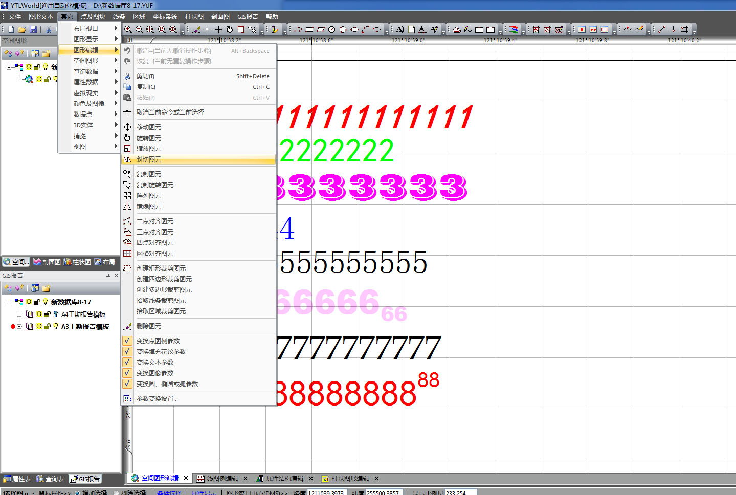Click the rightmost frame crop toolbar icon
The image size is (736, 495).
tap(684, 29)
